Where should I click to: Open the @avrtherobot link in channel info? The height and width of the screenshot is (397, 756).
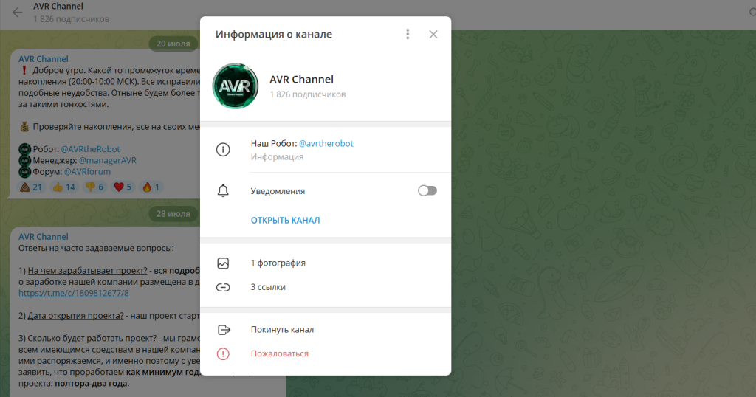click(x=326, y=144)
